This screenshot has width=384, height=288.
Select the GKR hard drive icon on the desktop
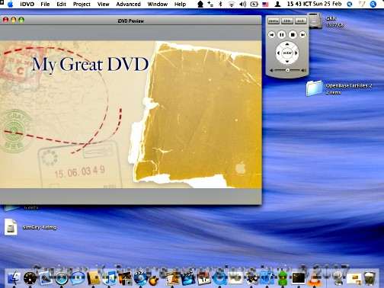pyautogui.click(x=315, y=21)
